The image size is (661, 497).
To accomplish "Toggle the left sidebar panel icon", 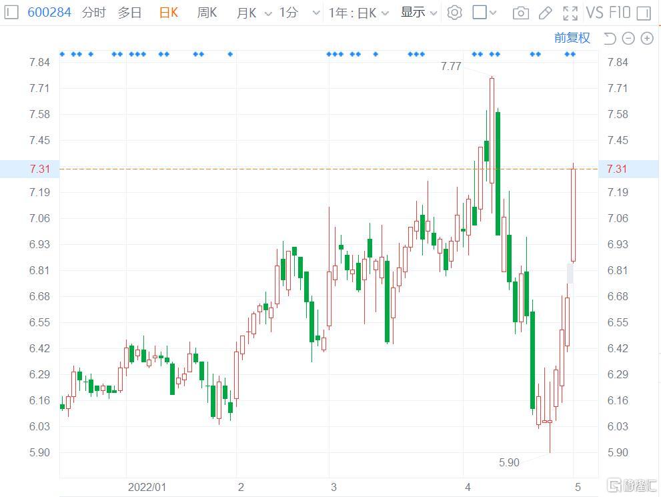I will pyautogui.click(x=11, y=13).
